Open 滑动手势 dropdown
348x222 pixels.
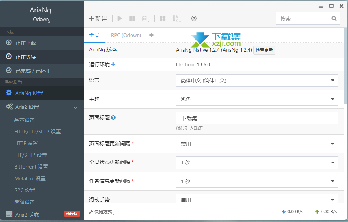[x=257, y=199]
